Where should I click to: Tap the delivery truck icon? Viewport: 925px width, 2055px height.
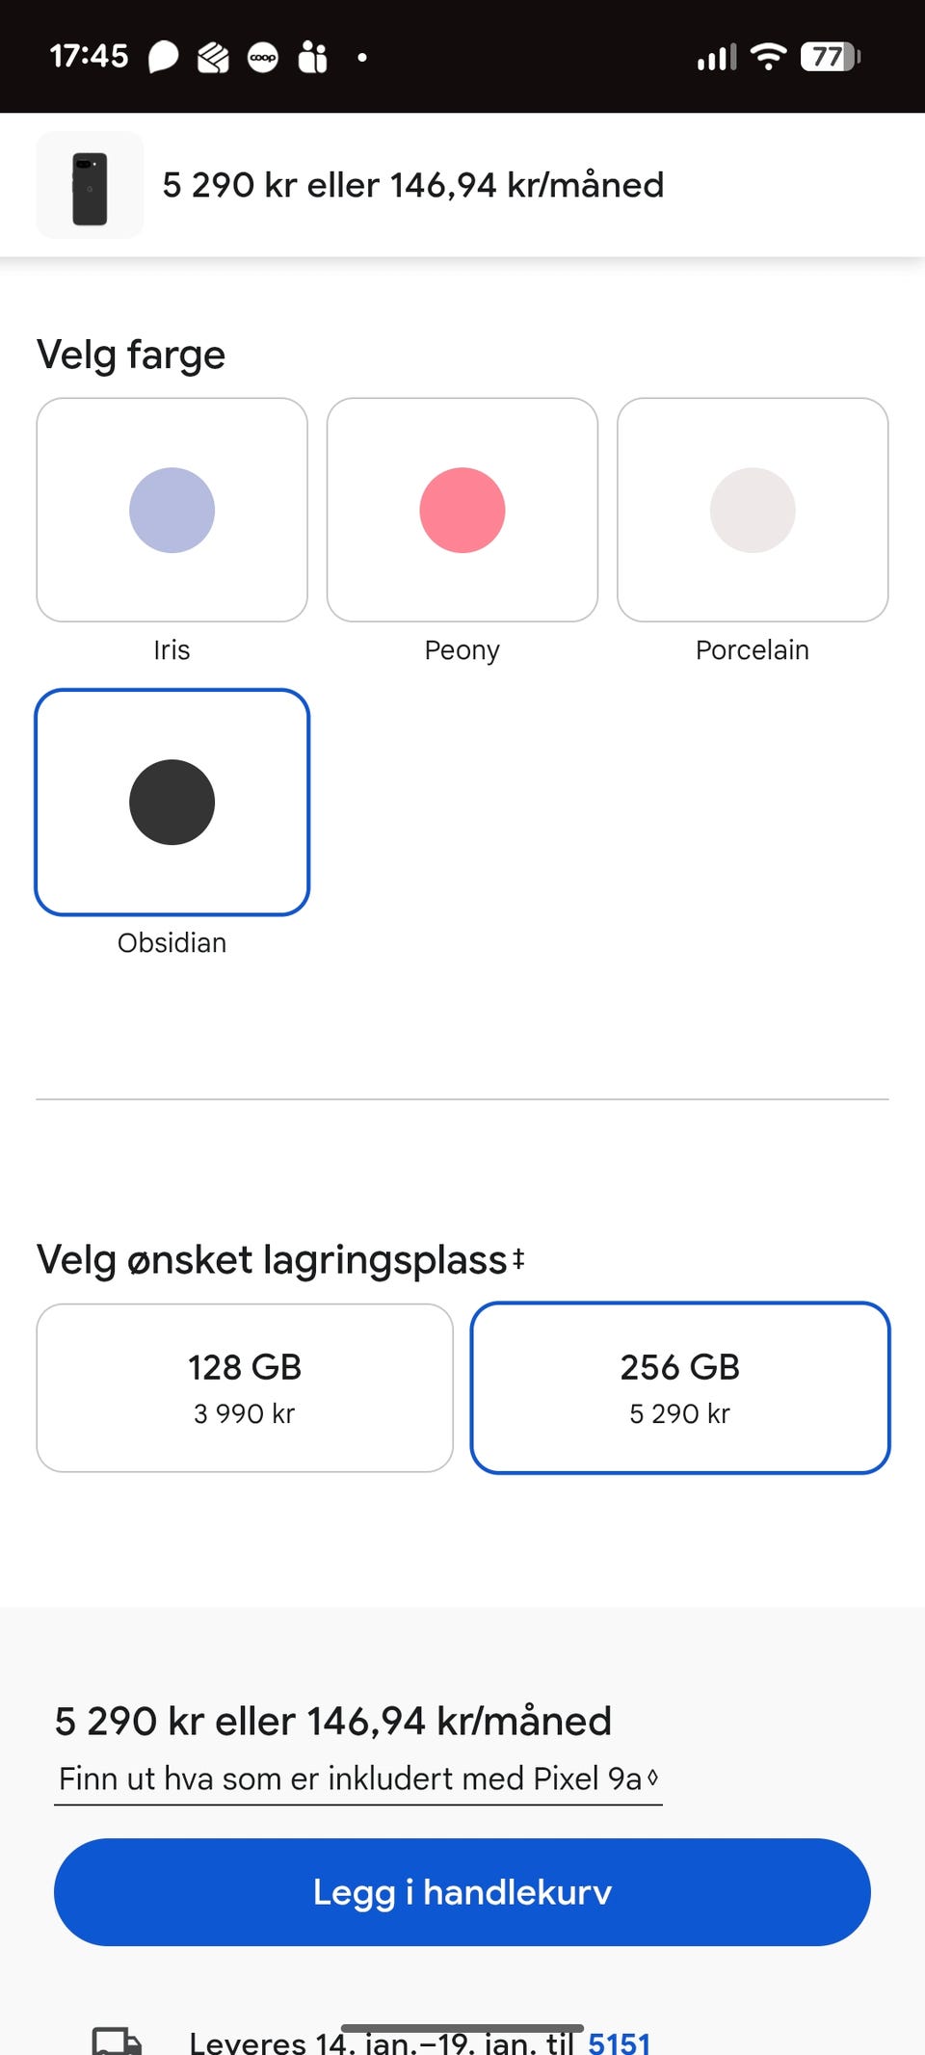[117, 2041]
